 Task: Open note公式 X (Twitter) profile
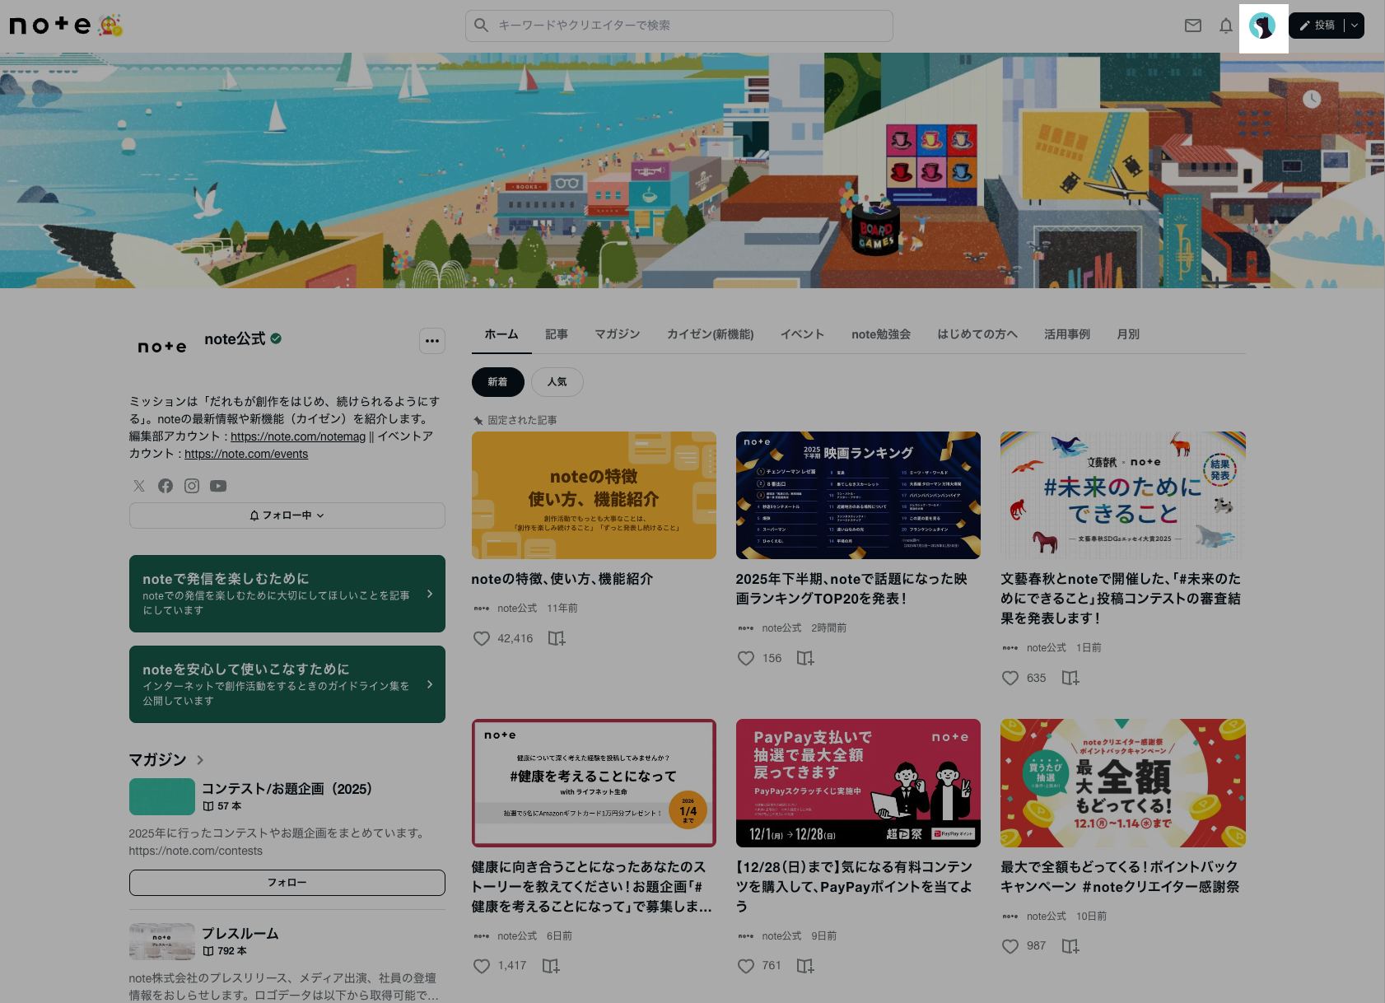pos(138,486)
